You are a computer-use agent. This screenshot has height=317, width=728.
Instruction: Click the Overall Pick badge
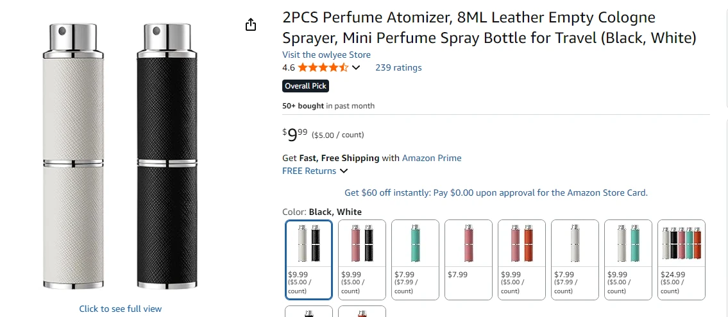306,86
